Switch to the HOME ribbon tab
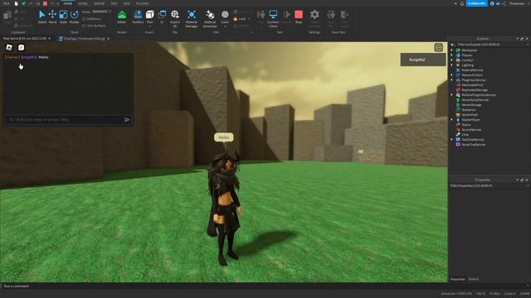The width and height of the screenshot is (531, 298). point(68,3)
